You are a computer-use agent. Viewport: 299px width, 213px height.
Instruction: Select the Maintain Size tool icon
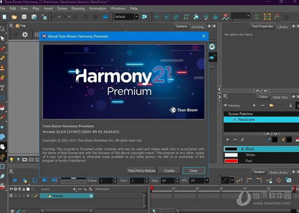tap(196, 17)
